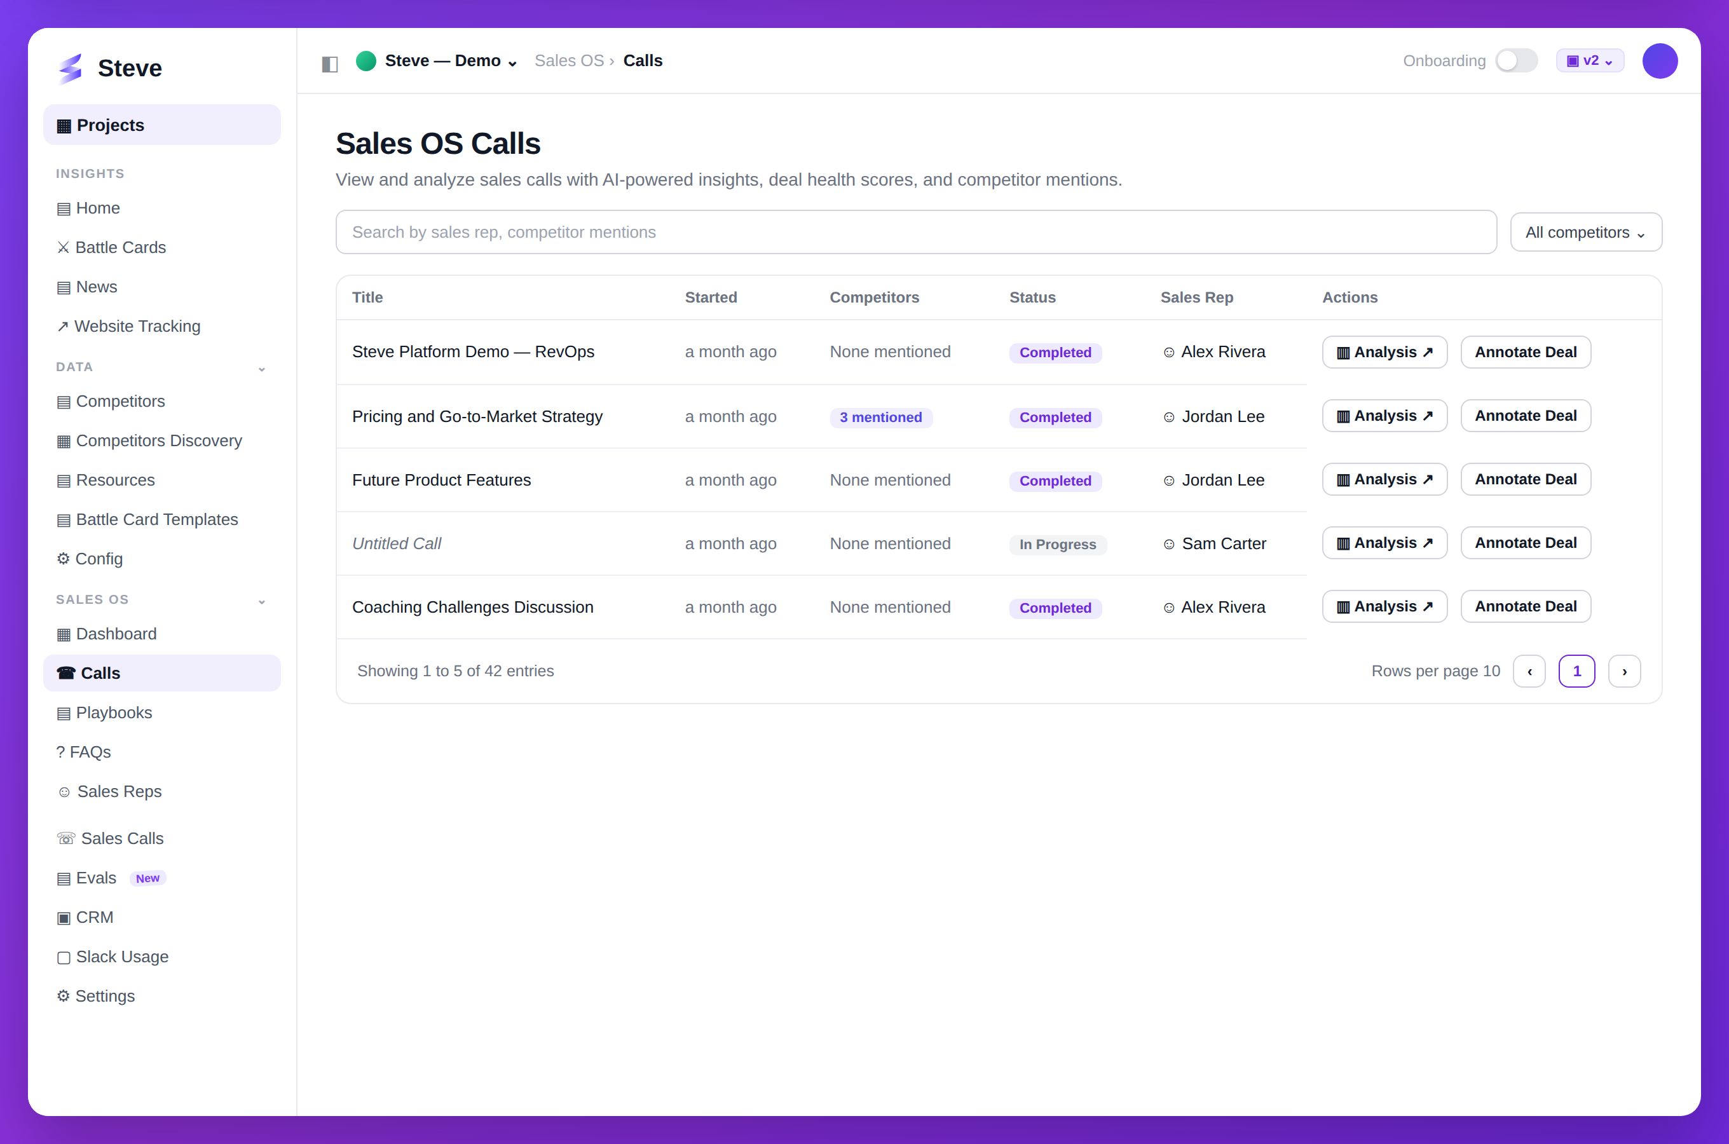Go to the previous page of calls
Screen dimensions: 1729x1144
pyautogui.click(x=1529, y=671)
